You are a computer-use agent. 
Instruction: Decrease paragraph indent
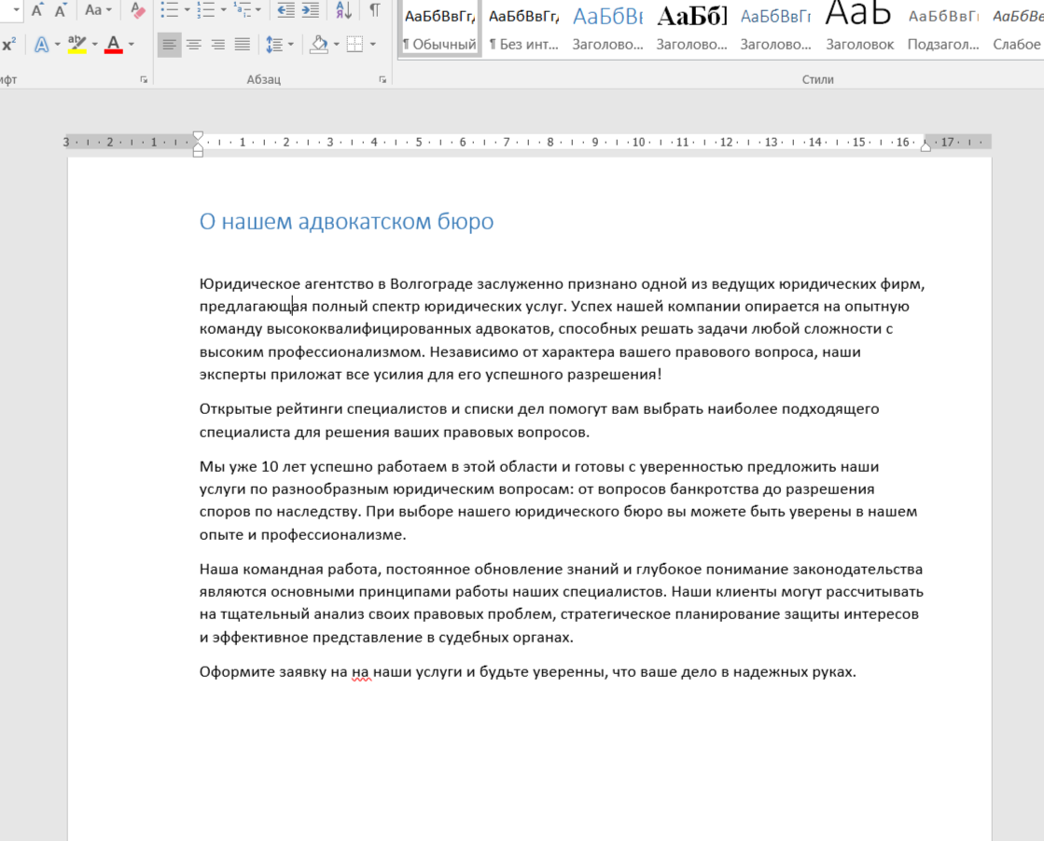285,9
